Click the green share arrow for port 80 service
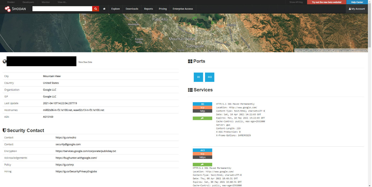 pyautogui.click(x=202, y=118)
